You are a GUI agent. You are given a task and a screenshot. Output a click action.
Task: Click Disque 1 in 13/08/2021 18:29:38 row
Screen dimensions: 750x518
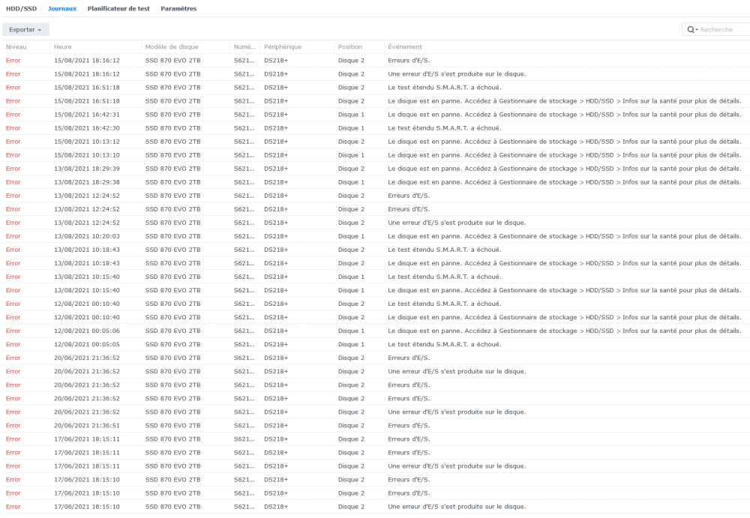[351, 182]
